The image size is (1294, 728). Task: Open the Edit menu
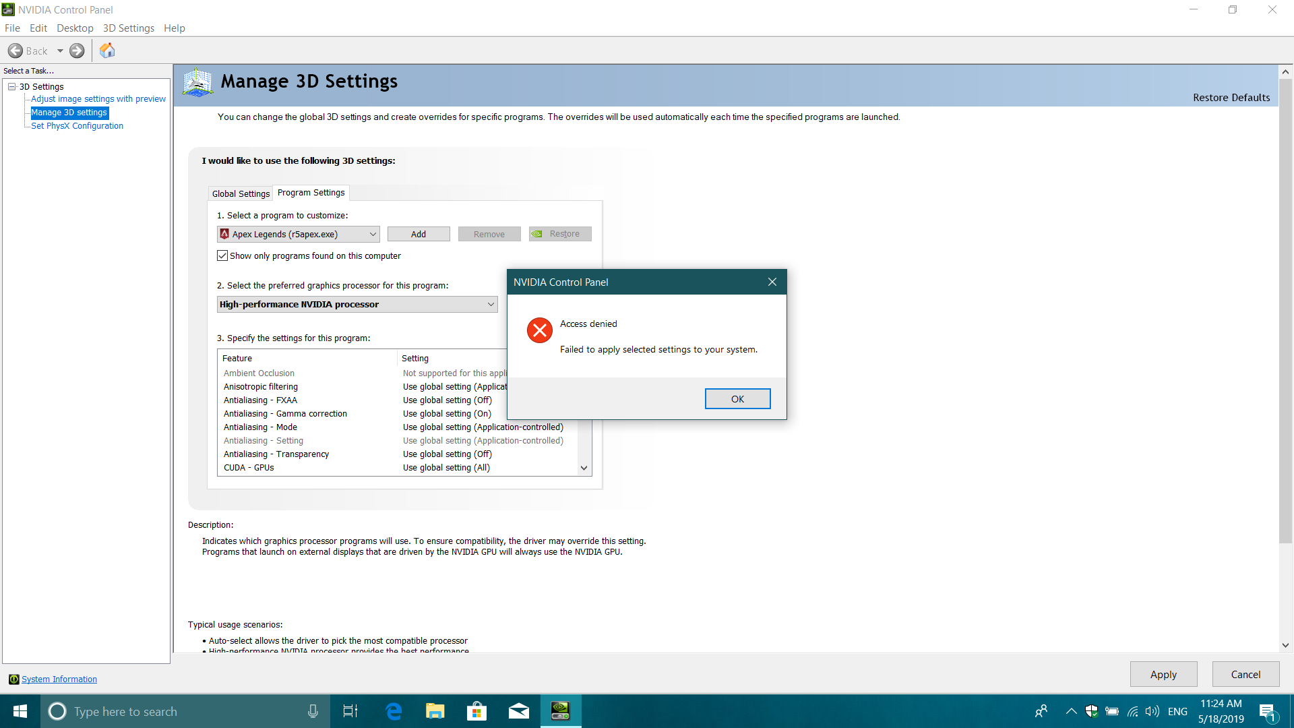(x=38, y=28)
